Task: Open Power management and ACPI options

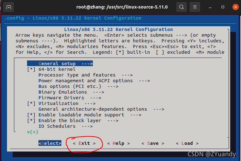Action: [x=94, y=81]
